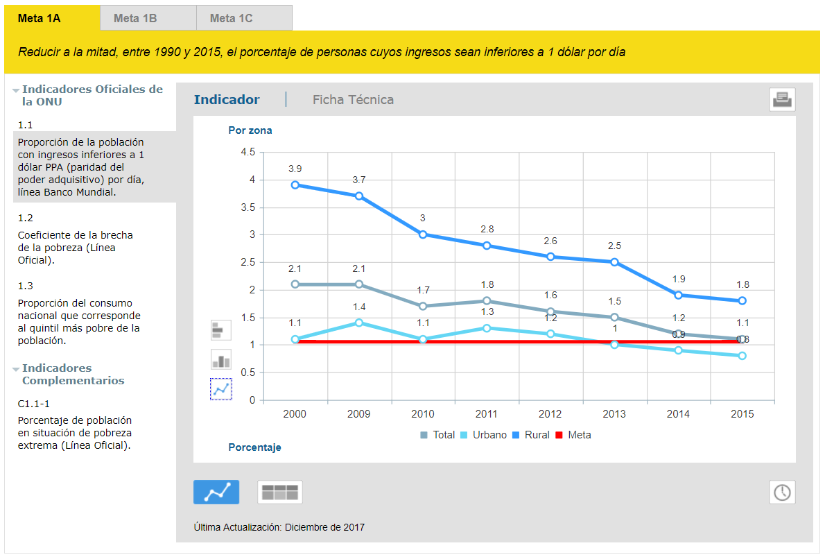Toggle the Rural series in the legend
The image size is (825, 557).
(x=531, y=435)
